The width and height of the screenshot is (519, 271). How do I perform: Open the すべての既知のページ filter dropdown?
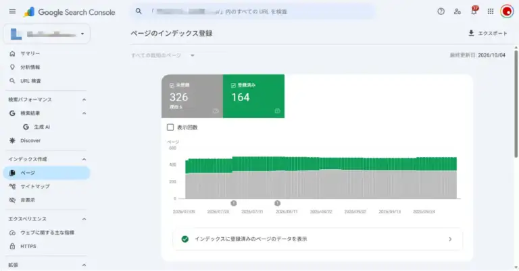pyautogui.click(x=162, y=55)
